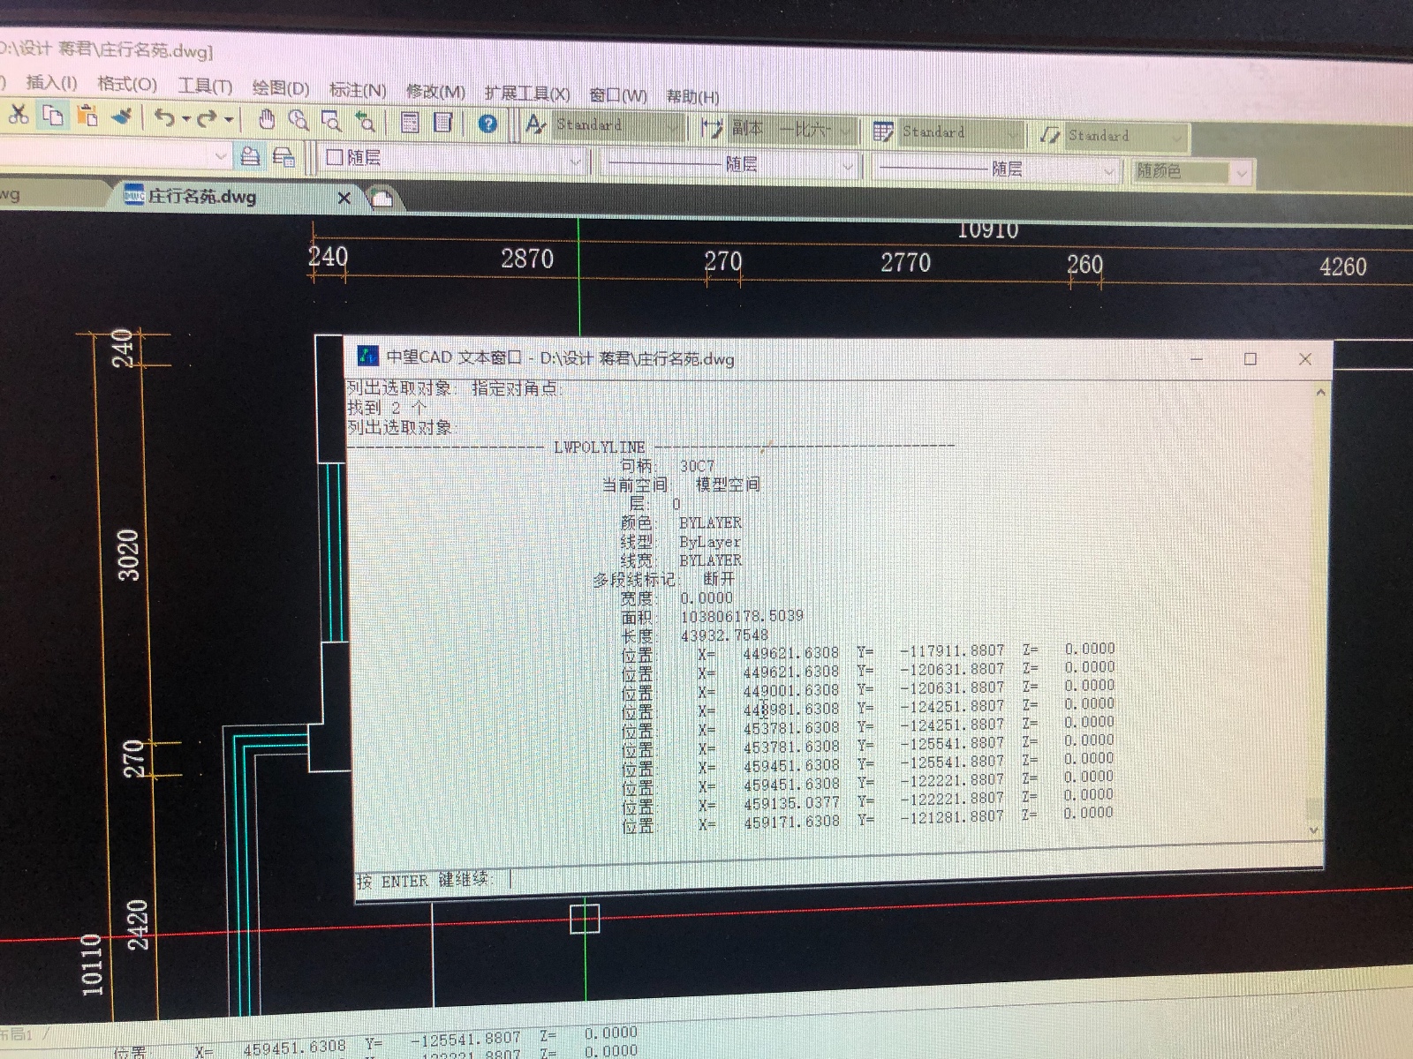Select the Zoom Window magnifier tool
1413x1059 pixels.
point(331,121)
